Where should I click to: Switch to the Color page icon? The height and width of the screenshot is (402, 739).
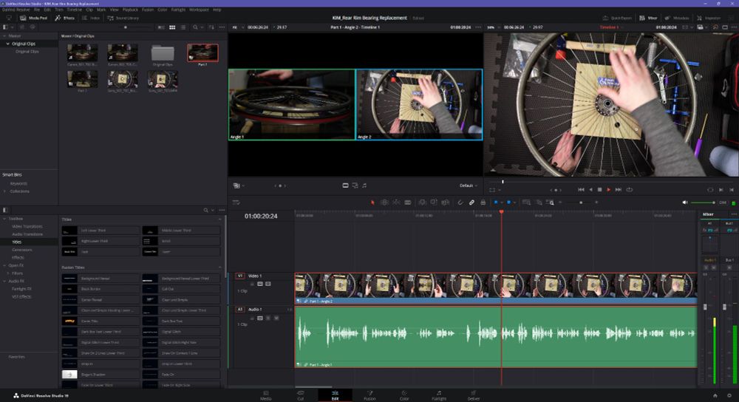tap(404, 395)
